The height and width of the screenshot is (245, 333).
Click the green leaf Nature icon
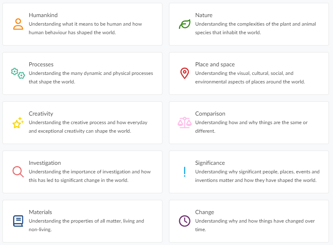(184, 24)
